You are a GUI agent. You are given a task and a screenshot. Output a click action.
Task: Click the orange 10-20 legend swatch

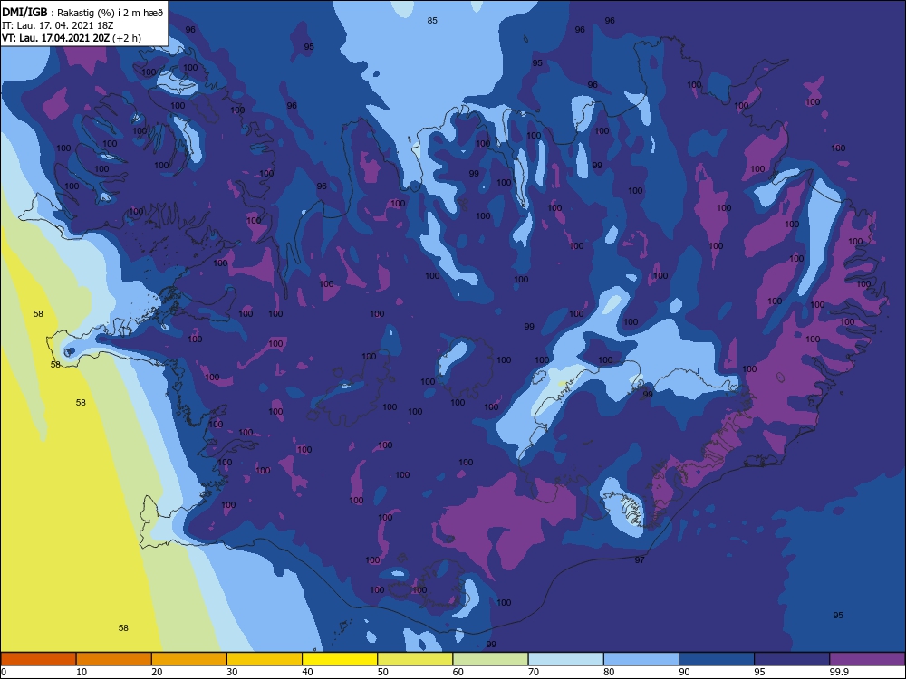tap(114, 659)
